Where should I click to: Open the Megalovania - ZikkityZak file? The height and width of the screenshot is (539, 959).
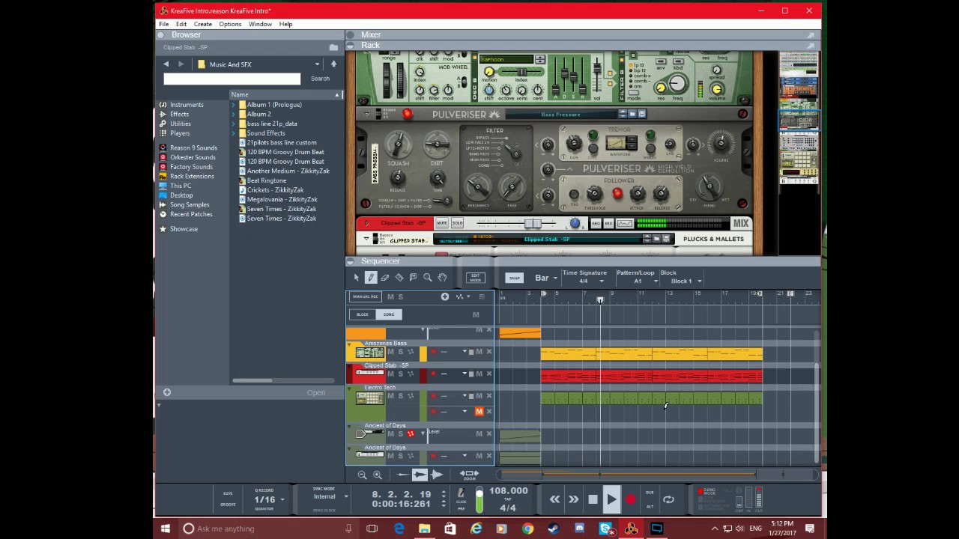pos(282,200)
